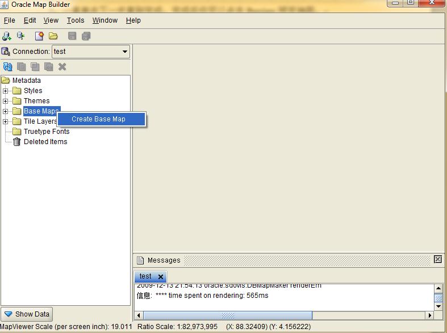Click the third duplicate icon beside the delete X
Image resolution: width=447 pixels, height=333 pixels.
tap(49, 67)
